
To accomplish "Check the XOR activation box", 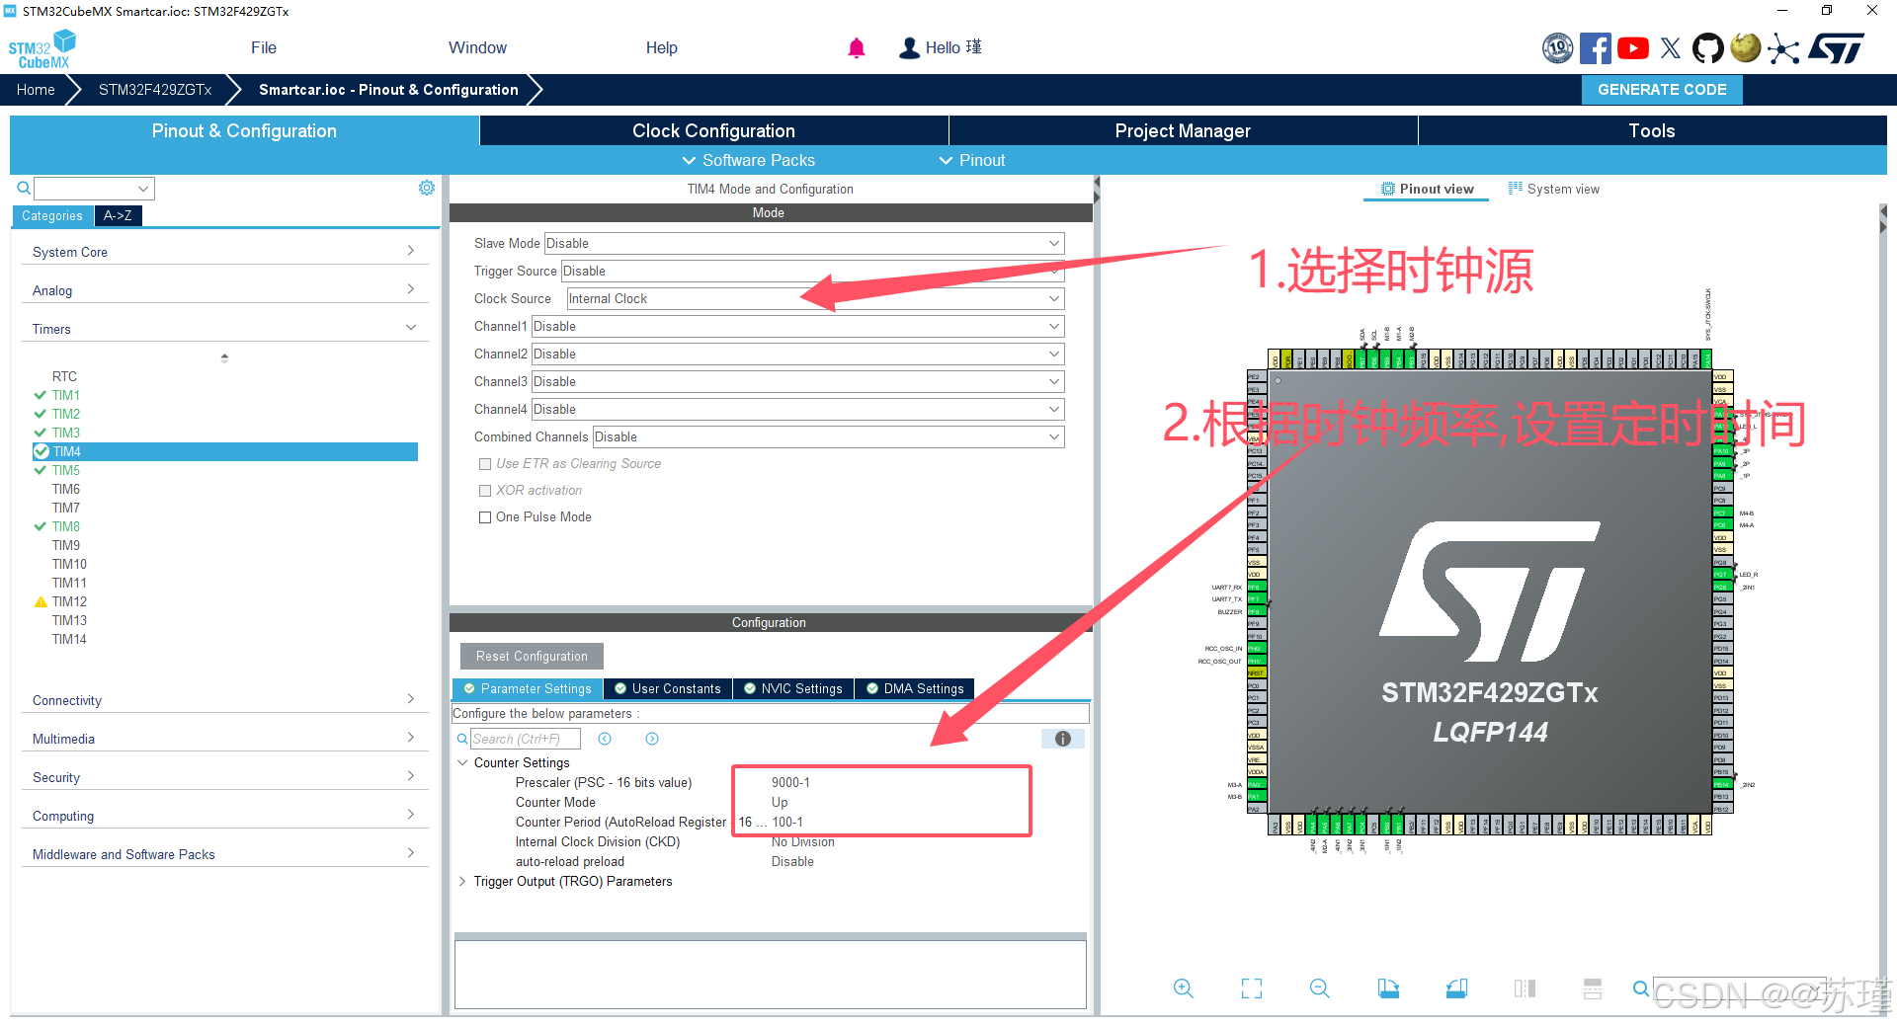I will click(485, 491).
